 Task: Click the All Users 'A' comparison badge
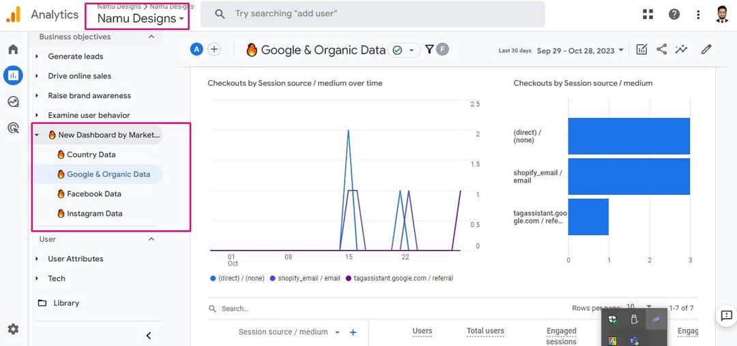point(197,49)
